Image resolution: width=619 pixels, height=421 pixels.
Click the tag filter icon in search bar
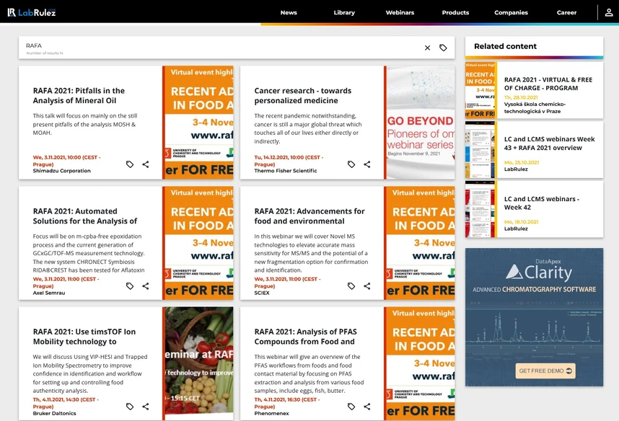443,48
